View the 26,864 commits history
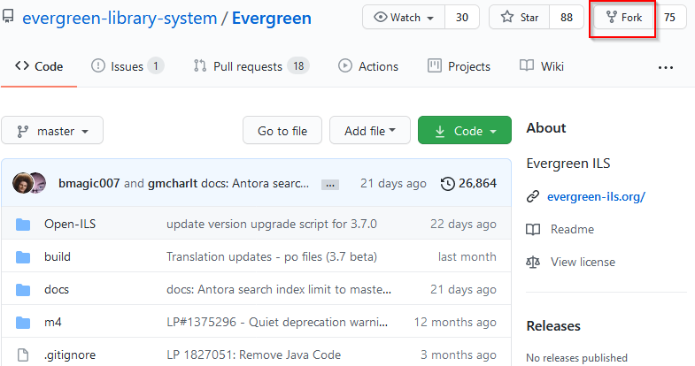 pyautogui.click(x=477, y=183)
